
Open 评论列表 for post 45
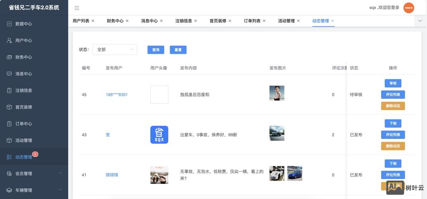coord(393,94)
